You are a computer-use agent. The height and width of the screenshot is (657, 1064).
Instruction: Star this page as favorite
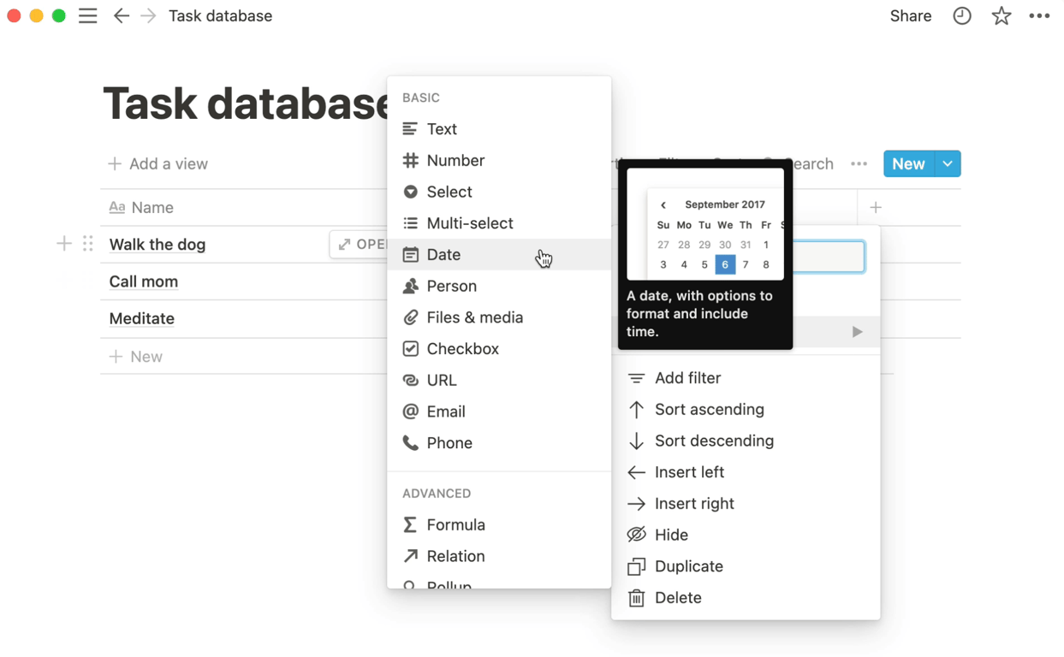[1001, 16]
